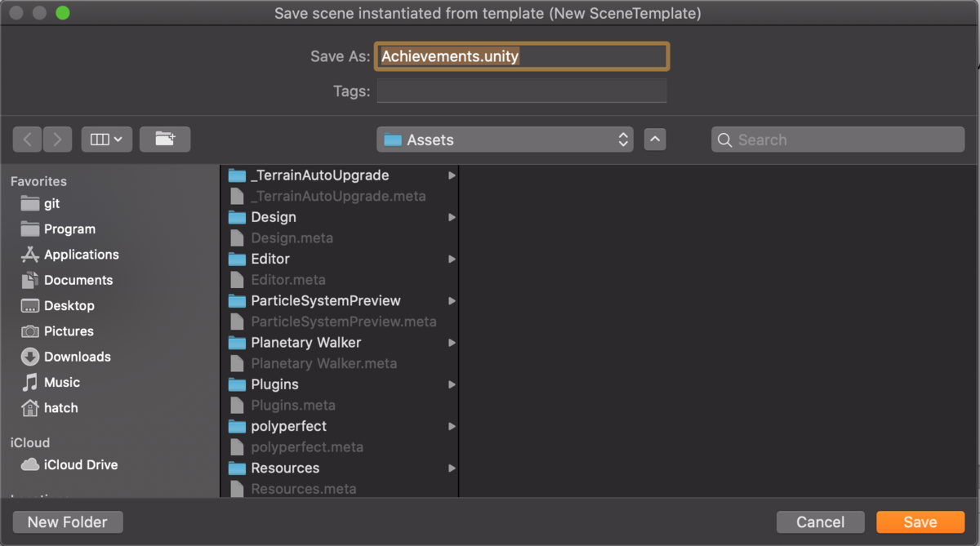Expand the Plugins folder arrow
This screenshot has height=546, width=980.
[x=452, y=384]
